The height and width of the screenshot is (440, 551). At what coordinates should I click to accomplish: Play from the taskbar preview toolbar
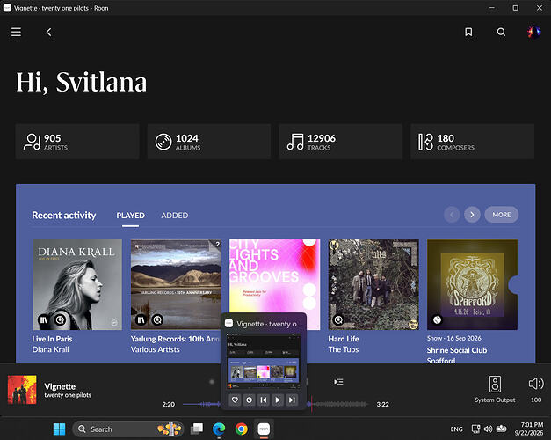(x=278, y=400)
